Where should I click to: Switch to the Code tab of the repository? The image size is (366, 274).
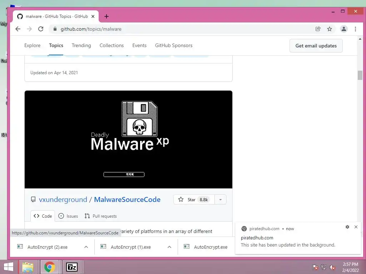[x=43, y=216]
